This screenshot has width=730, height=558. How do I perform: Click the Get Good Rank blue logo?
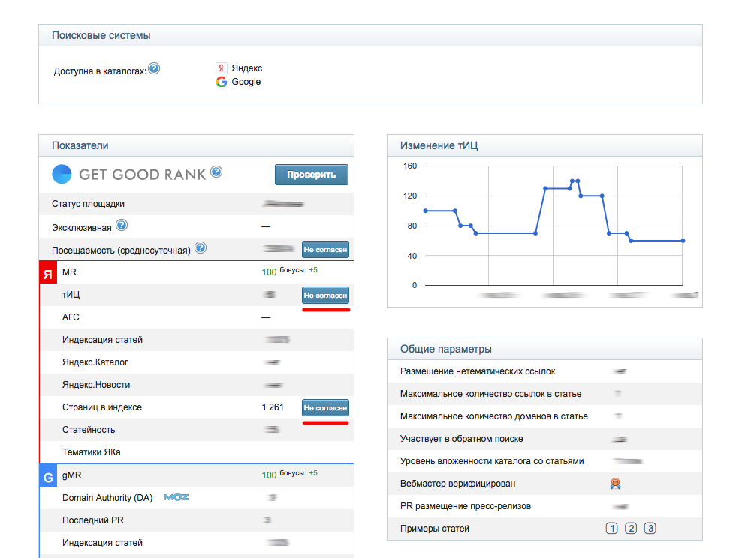[x=62, y=174]
